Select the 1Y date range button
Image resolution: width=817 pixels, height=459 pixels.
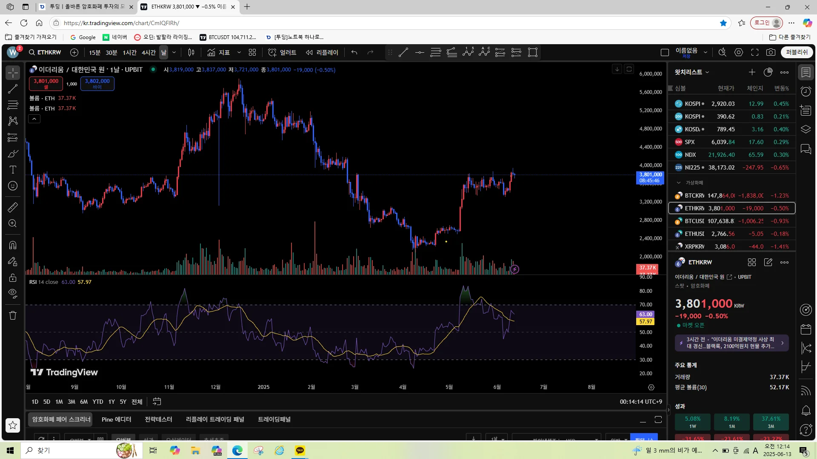[111, 402]
